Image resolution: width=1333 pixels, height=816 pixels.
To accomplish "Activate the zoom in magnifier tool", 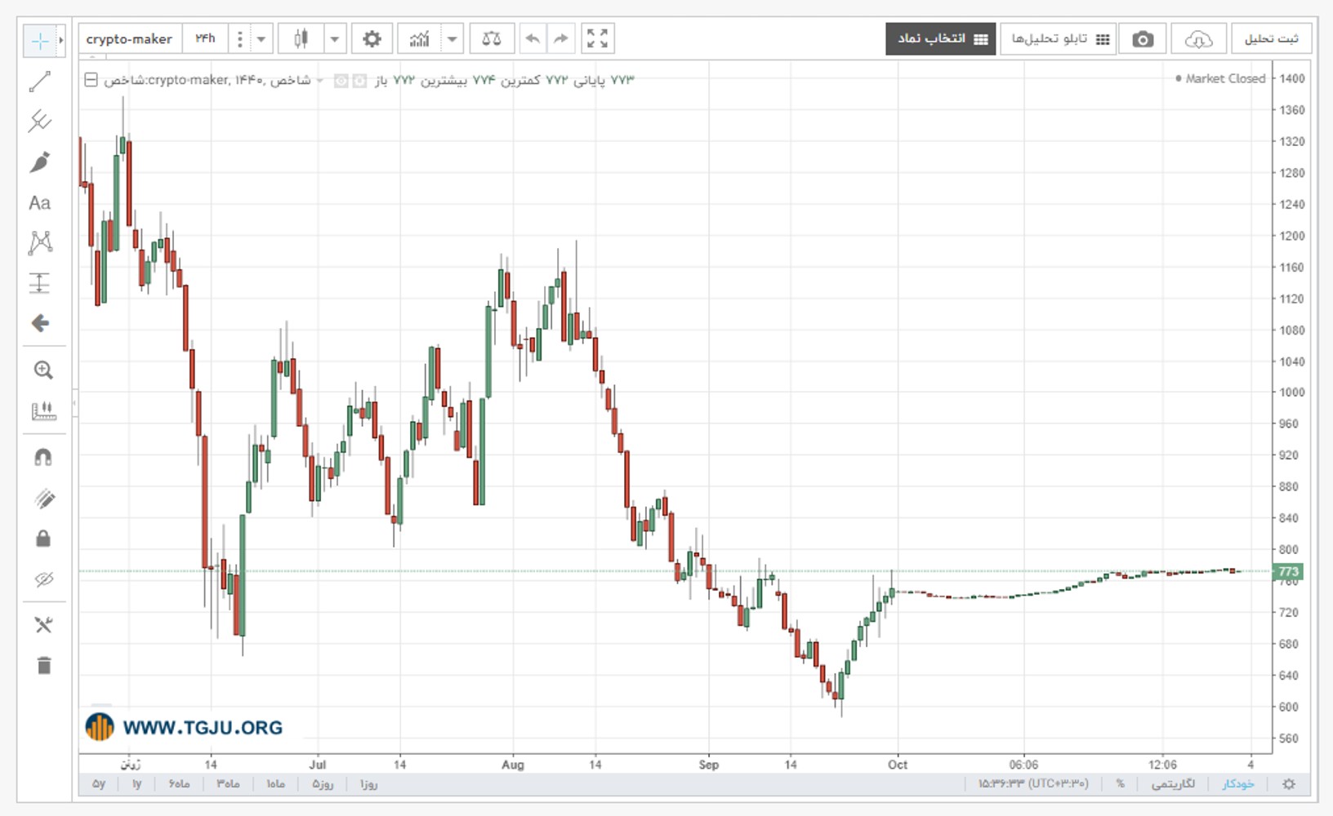I will coord(43,370).
